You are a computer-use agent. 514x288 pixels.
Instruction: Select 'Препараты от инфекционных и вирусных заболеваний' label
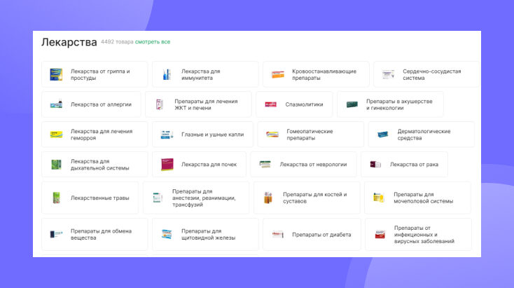tap(424, 234)
